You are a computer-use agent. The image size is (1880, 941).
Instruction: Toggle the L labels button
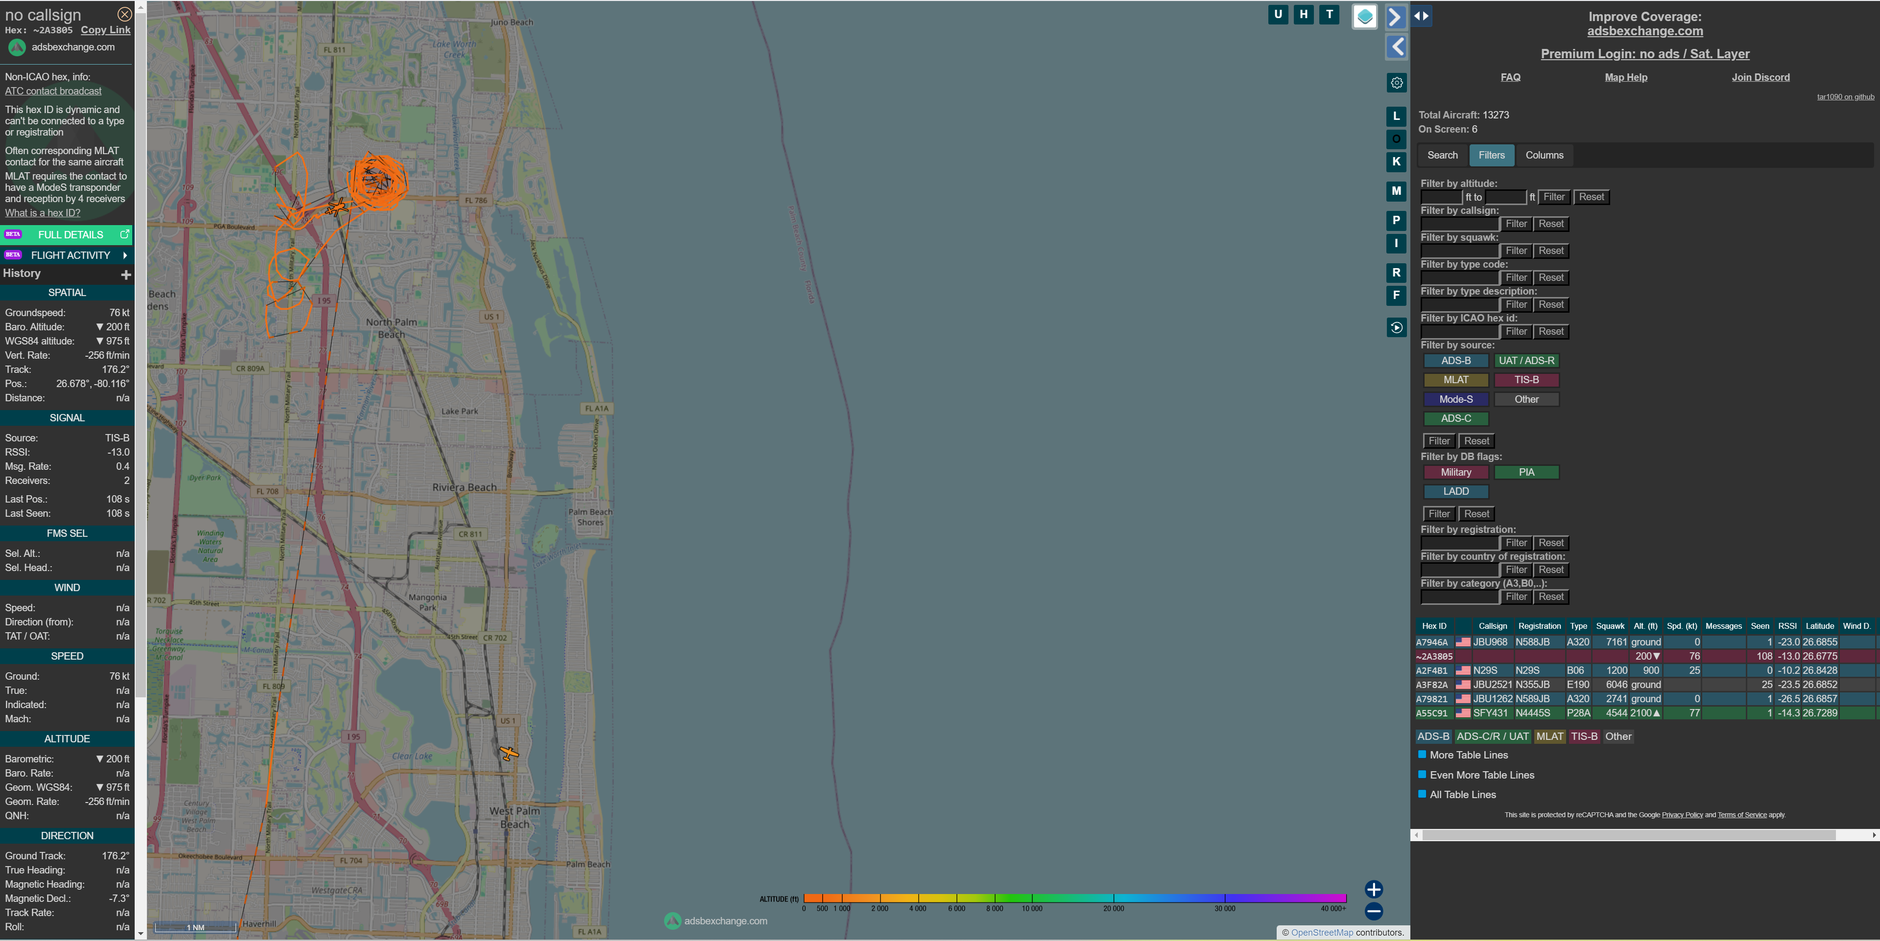(1396, 116)
